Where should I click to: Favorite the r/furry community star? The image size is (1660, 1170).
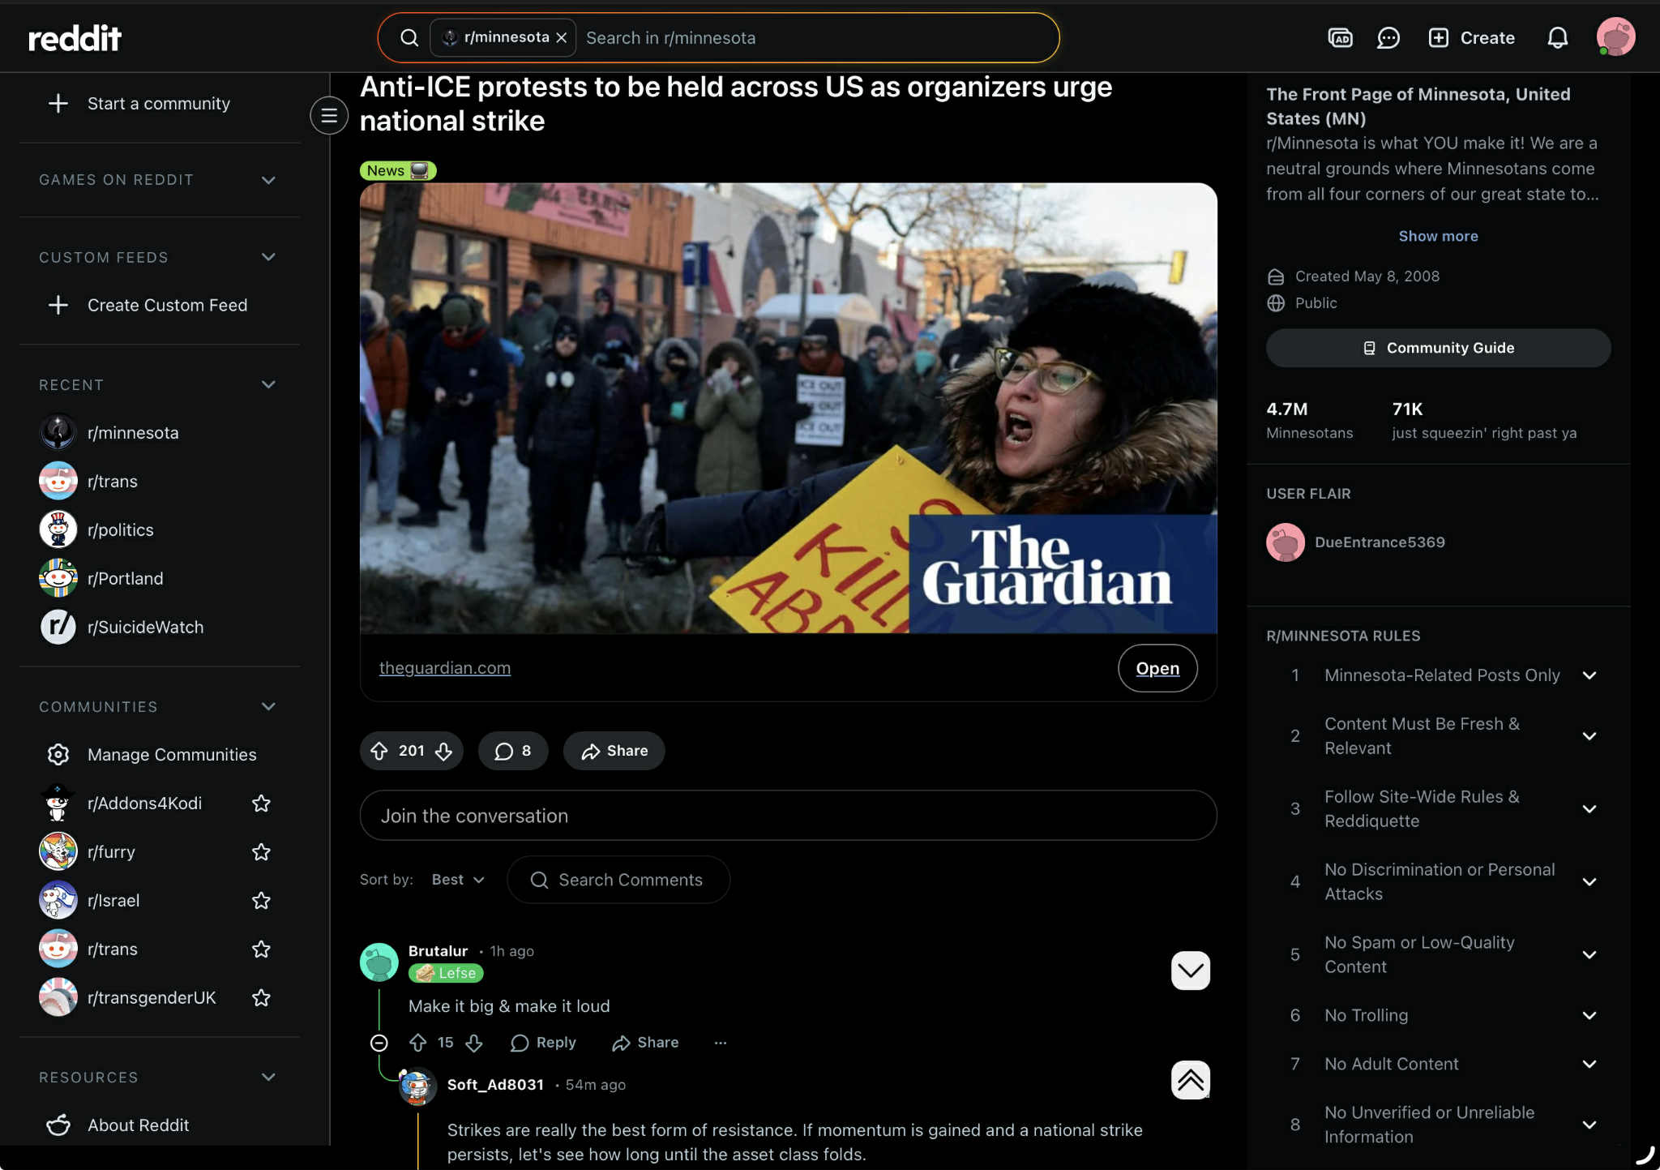point(261,852)
